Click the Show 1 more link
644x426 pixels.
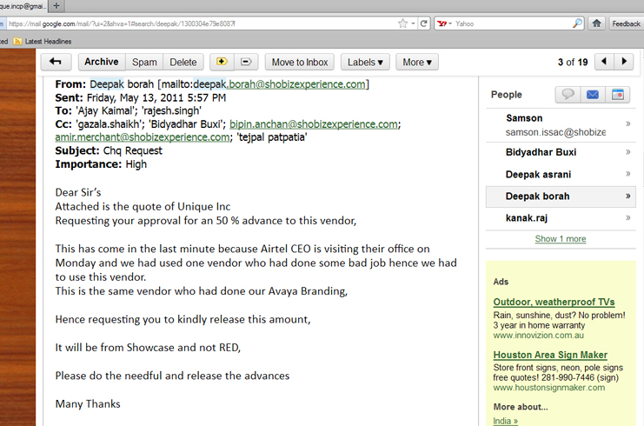(x=560, y=239)
